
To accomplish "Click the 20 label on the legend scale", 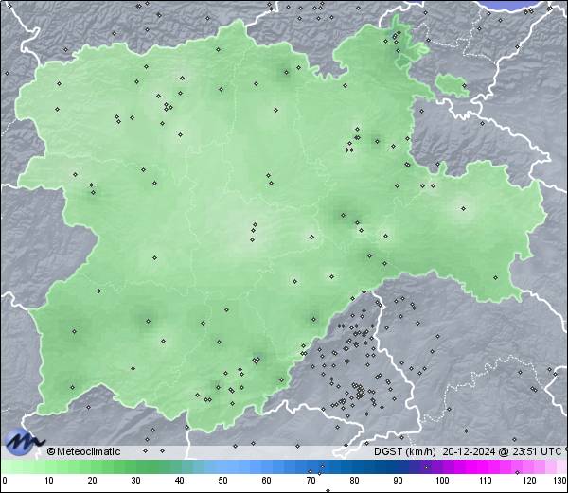I will click(x=93, y=481).
